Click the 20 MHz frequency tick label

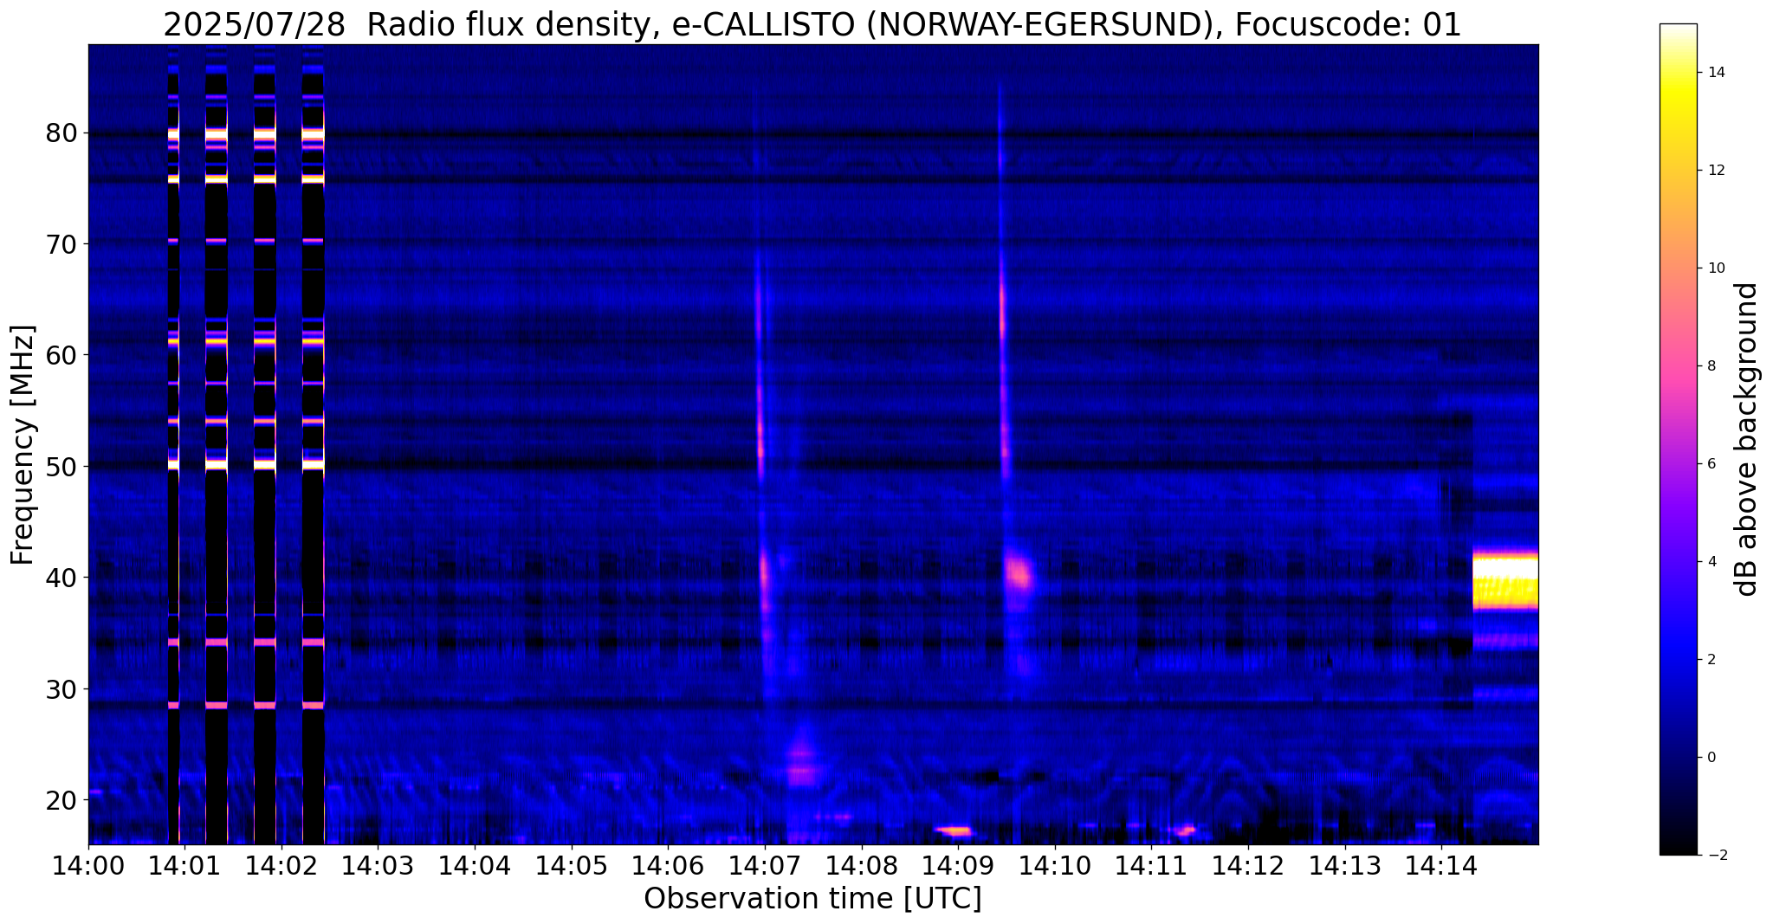61,799
